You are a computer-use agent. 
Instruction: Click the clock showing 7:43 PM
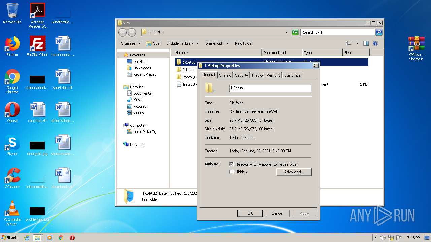tap(413, 238)
